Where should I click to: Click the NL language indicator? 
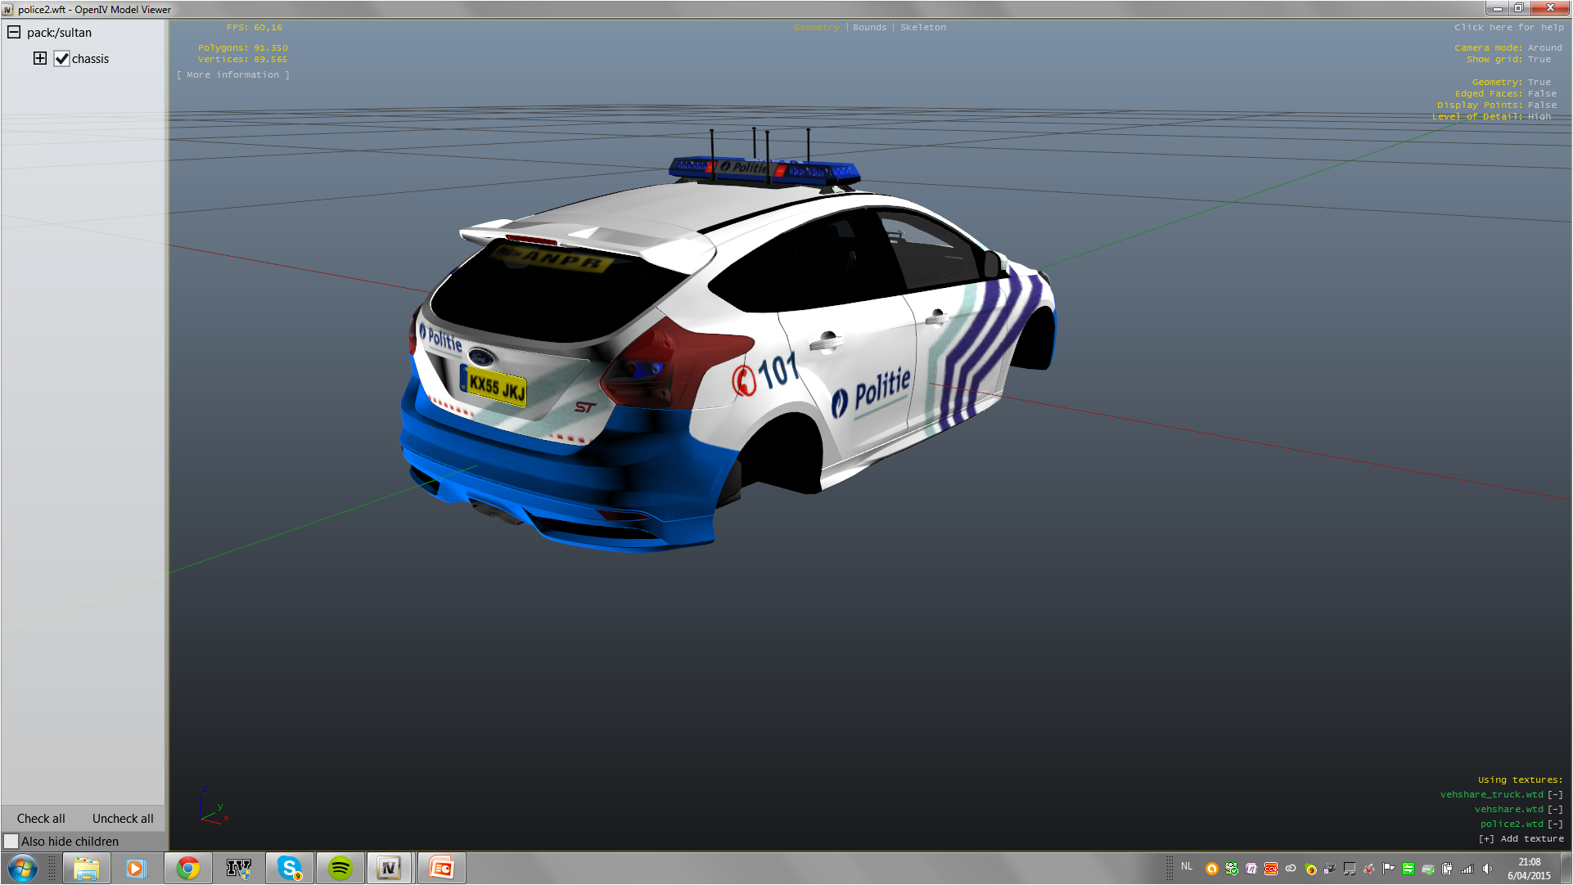click(x=1187, y=866)
